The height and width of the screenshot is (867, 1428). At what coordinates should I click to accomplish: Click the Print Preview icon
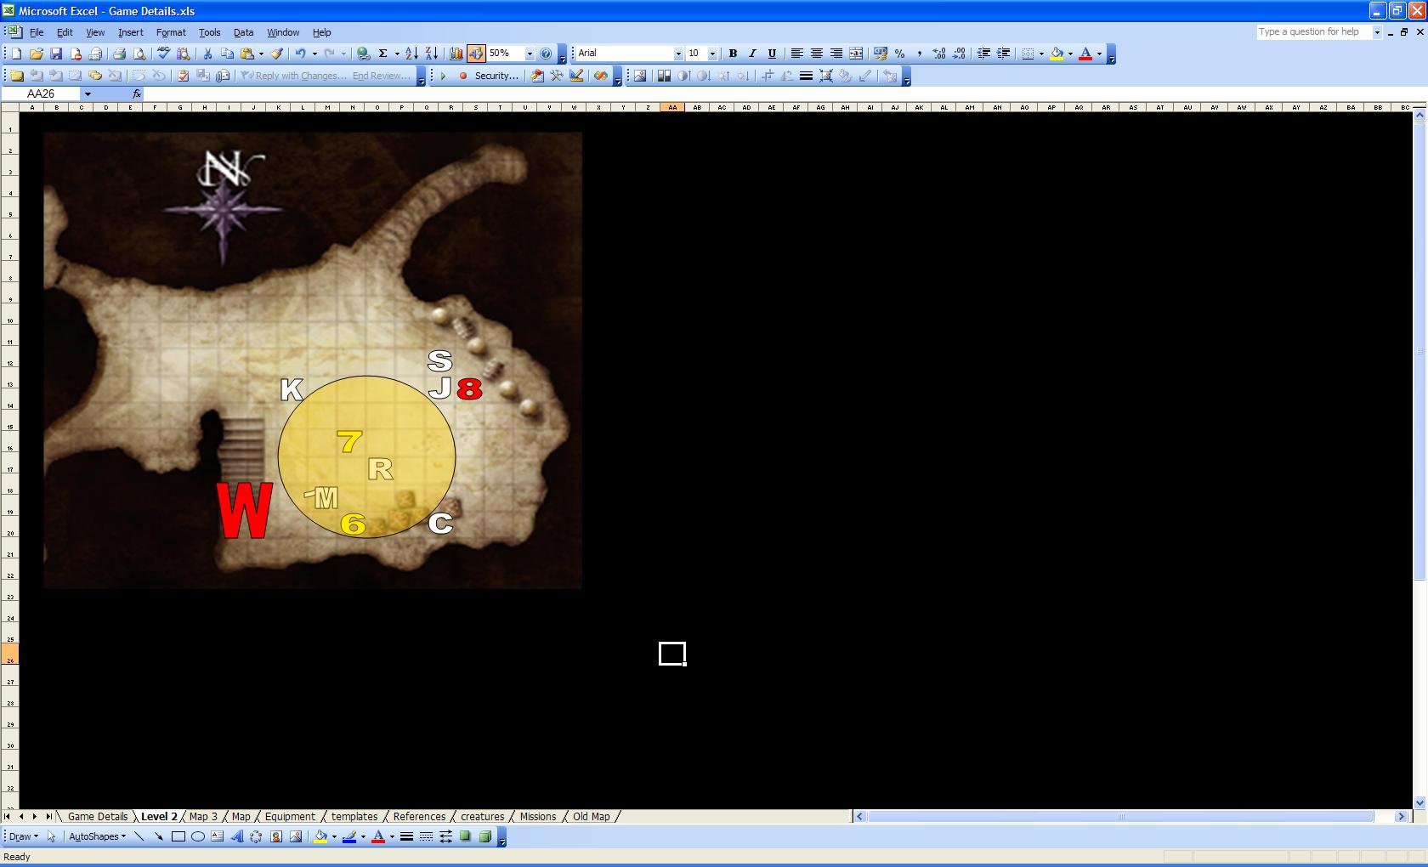(139, 54)
